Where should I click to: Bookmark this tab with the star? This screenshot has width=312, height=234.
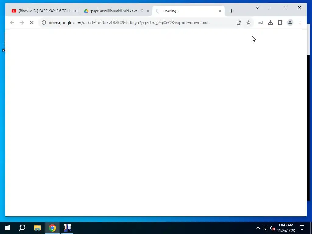[249, 23]
